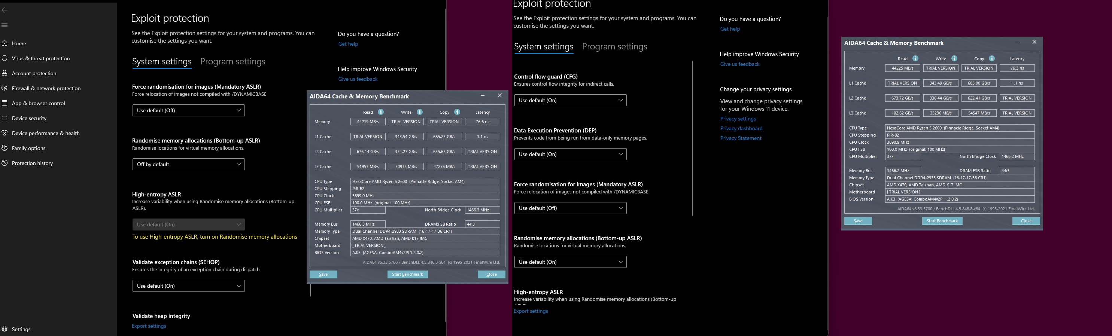The image size is (1112, 336).
Task: Click Get help link in left window
Action: click(x=348, y=44)
